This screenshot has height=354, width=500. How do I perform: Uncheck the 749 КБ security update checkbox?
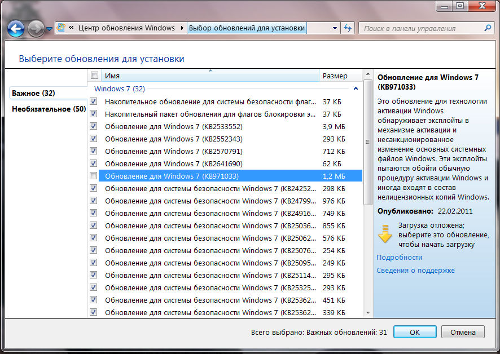click(94, 213)
